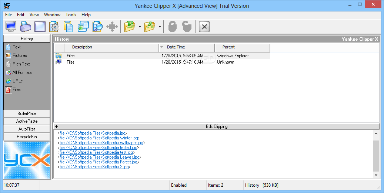Click the four-way move arrows icon

(112, 26)
